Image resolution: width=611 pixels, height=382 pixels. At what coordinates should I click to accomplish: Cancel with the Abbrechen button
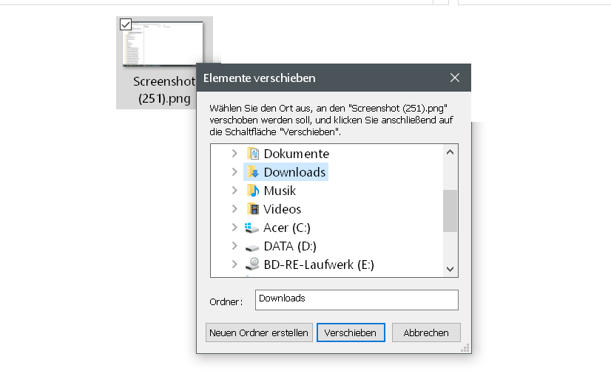click(x=426, y=332)
